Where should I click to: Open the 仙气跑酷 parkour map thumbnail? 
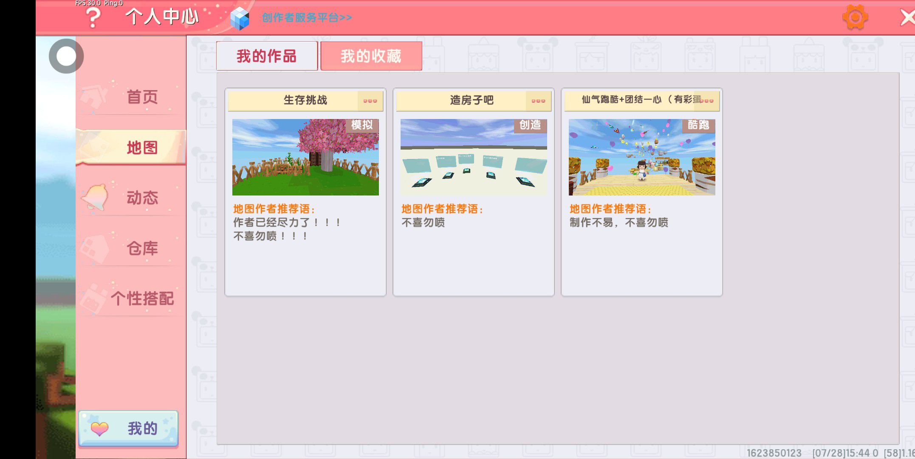[x=642, y=157]
